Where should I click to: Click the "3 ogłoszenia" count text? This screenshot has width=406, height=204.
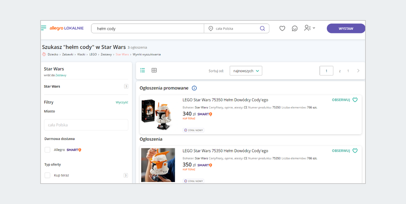tap(137, 48)
